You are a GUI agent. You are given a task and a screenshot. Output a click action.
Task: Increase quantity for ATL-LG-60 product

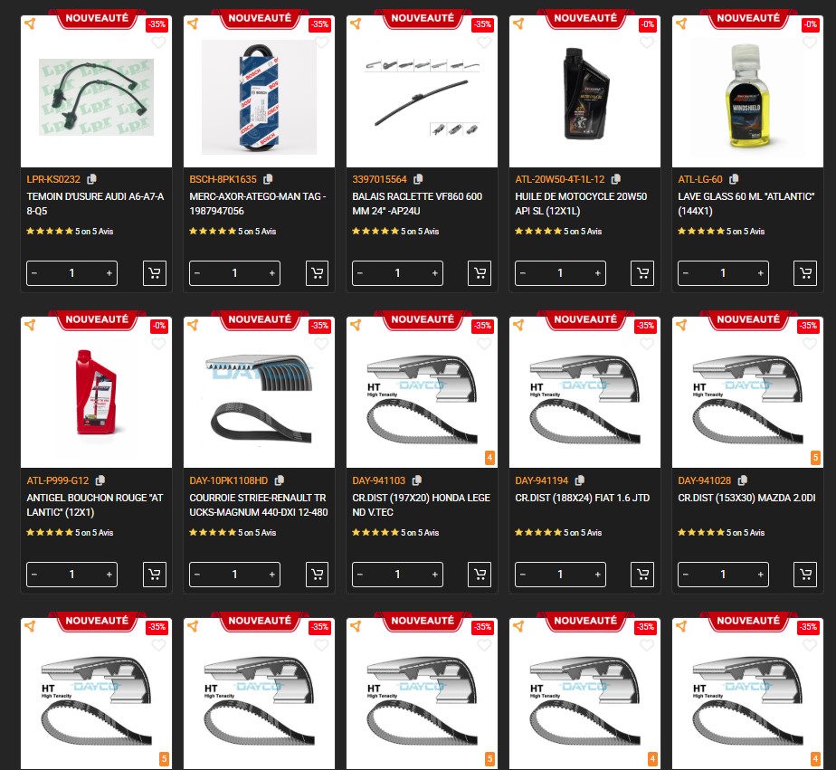pos(760,273)
